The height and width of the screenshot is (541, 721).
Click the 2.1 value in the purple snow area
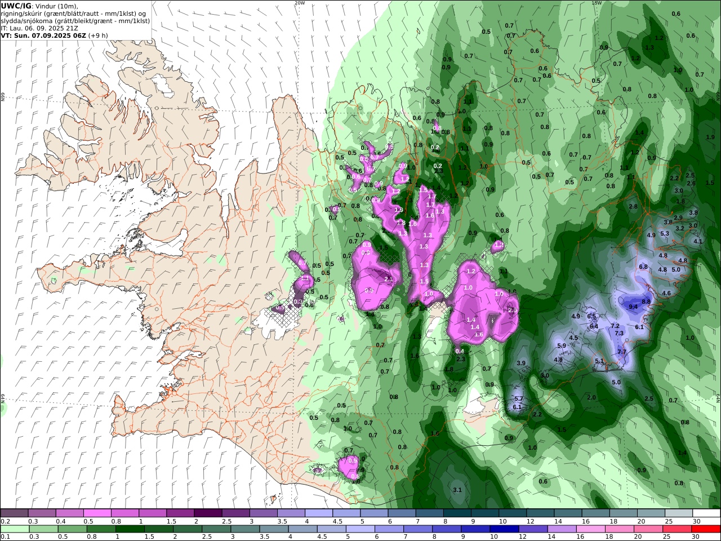click(388, 279)
